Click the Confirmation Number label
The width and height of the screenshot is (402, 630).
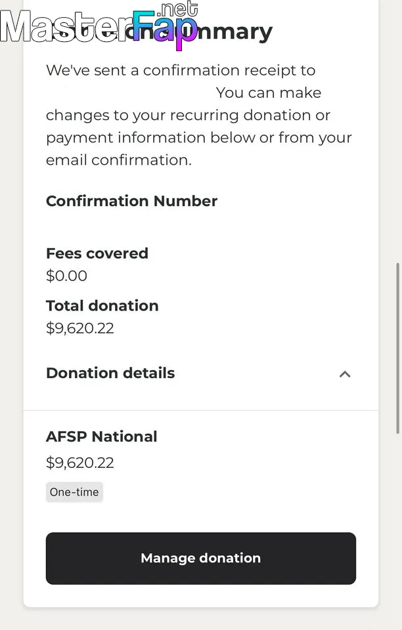point(131,201)
